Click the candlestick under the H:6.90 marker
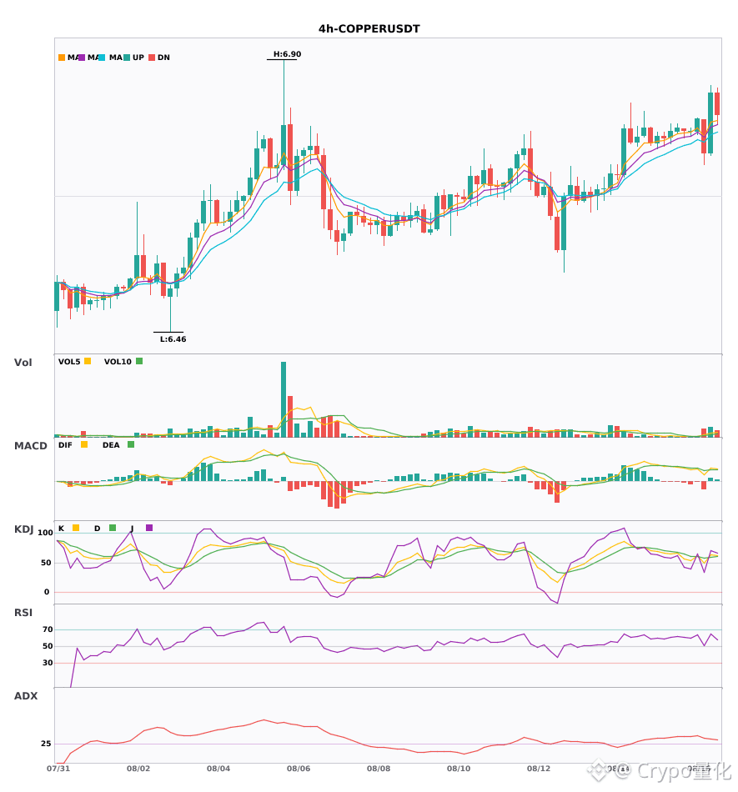 click(284, 145)
